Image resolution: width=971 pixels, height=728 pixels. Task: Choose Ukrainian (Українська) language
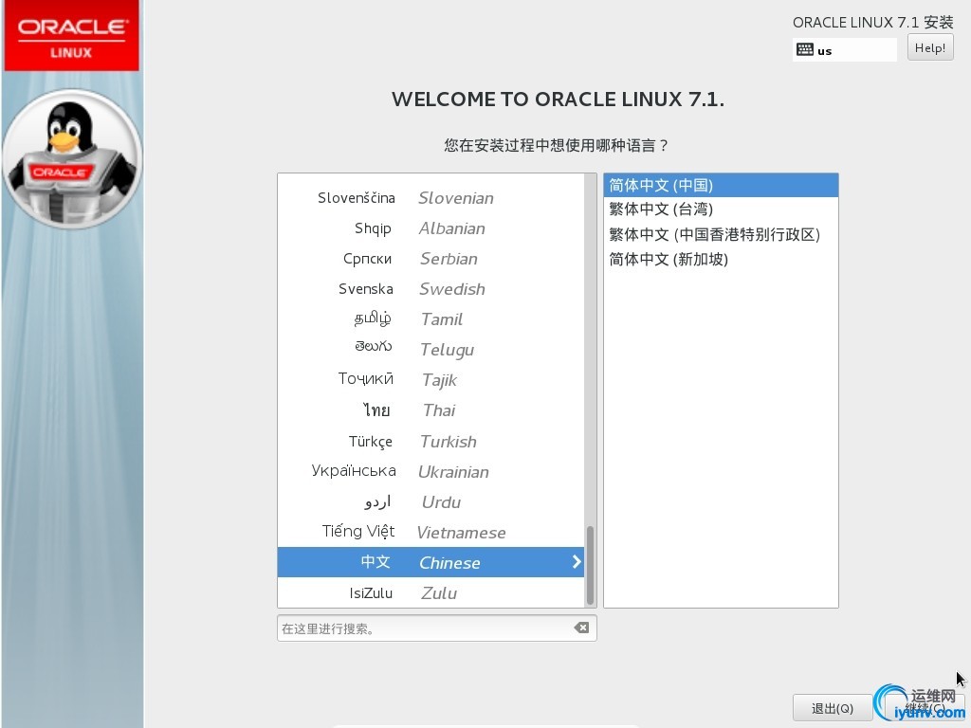[431, 472]
